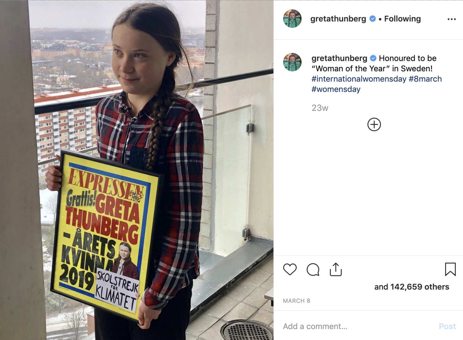Click the avatar beside the caption
The height and width of the screenshot is (340, 463).
click(x=292, y=62)
